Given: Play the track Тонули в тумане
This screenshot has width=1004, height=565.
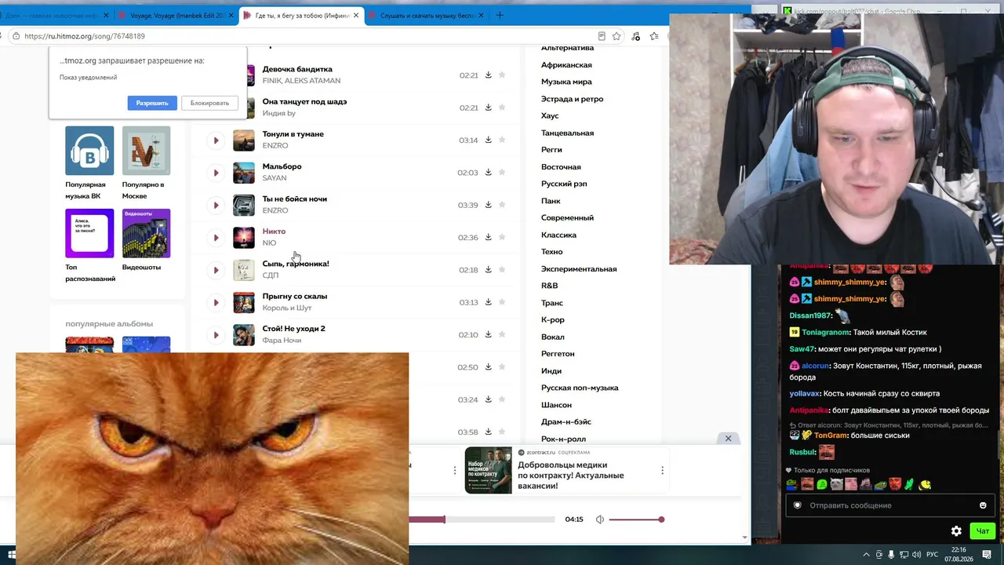Looking at the screenshot, I should click(216, 140).
